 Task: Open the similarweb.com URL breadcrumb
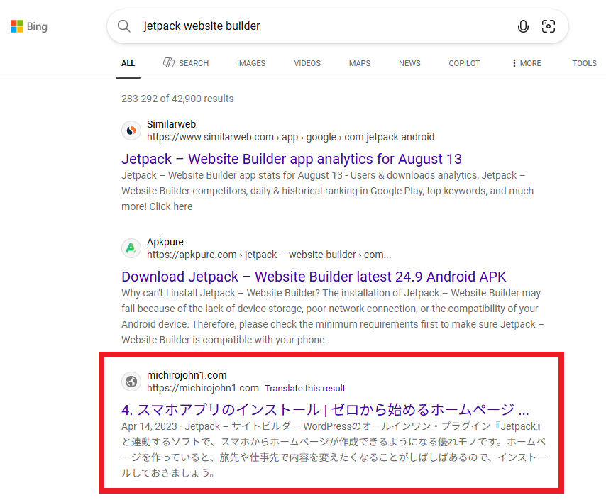(x=291, y=137)
